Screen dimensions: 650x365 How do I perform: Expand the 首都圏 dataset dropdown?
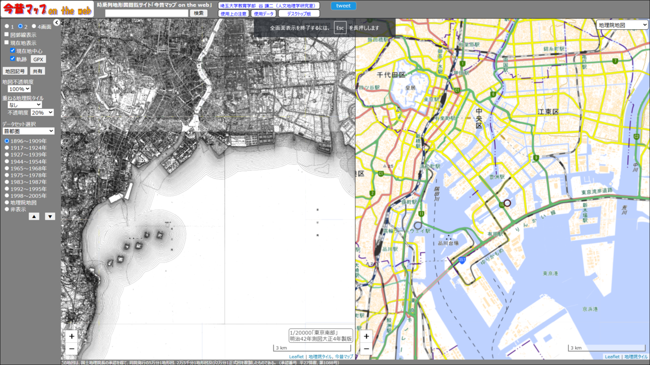[28, 131]
